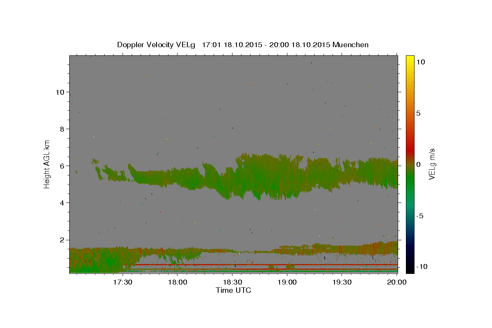Click the 18:00 time tick label
The width and height of the screenshot is (492, 328).
[x=178, y=282]
